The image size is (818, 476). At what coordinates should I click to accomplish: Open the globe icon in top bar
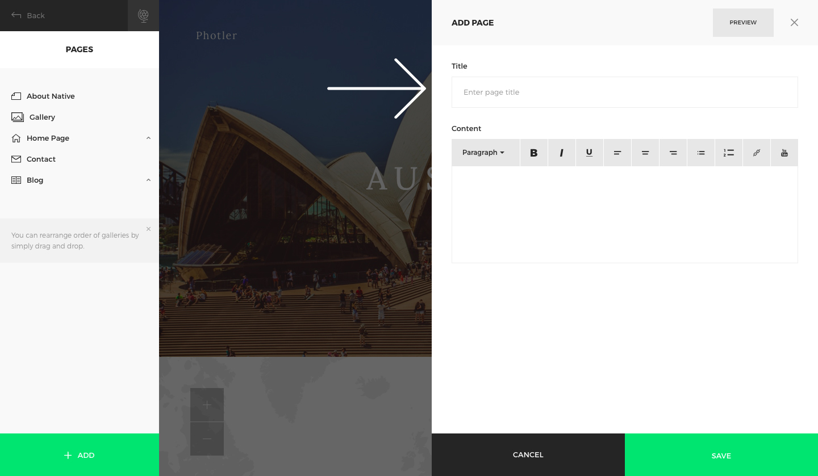[x=143, y=15]
